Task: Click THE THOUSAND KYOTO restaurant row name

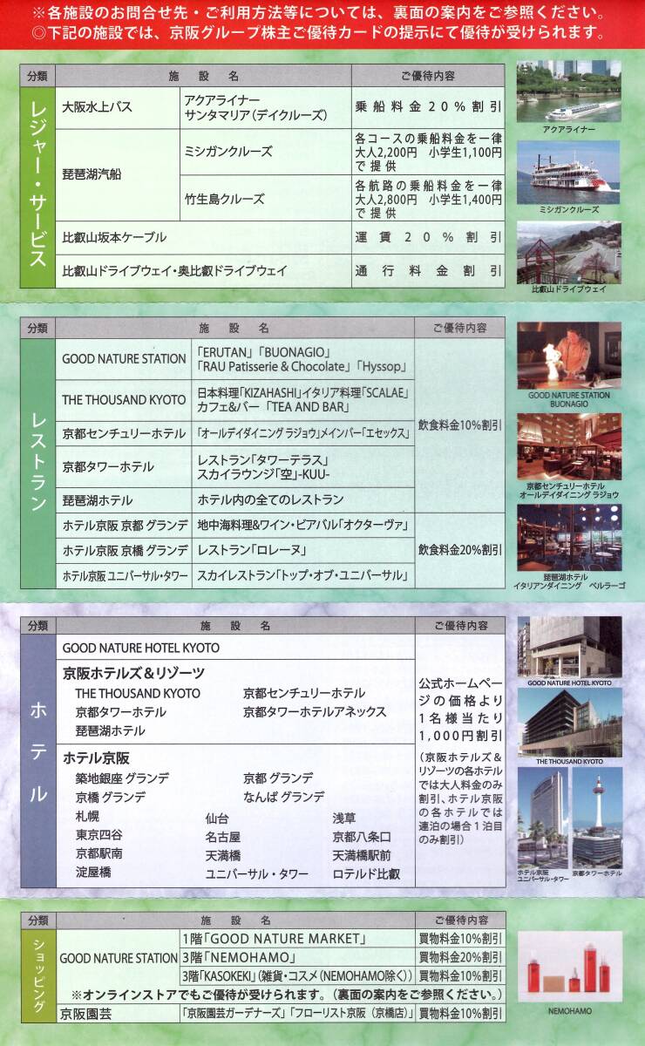Action: point(124,400)
